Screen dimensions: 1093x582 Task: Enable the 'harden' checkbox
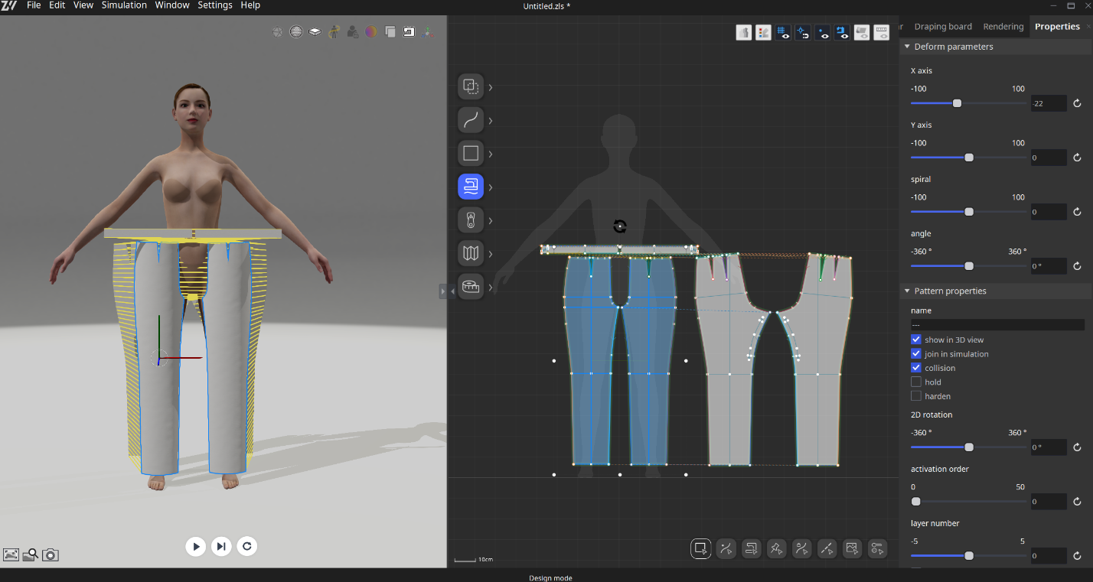(915, 396)
